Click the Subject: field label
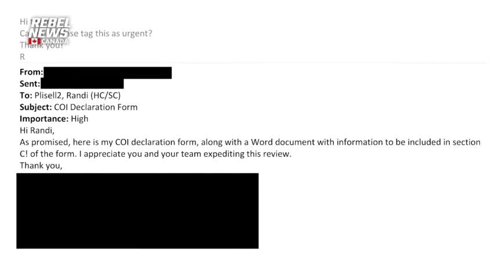 (36, 107)
